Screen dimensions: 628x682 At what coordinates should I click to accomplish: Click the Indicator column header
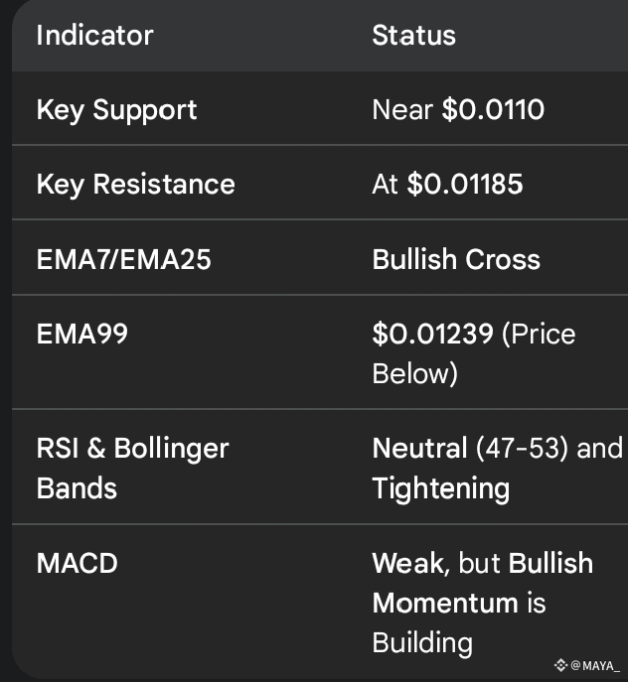(x=94, y=36)
